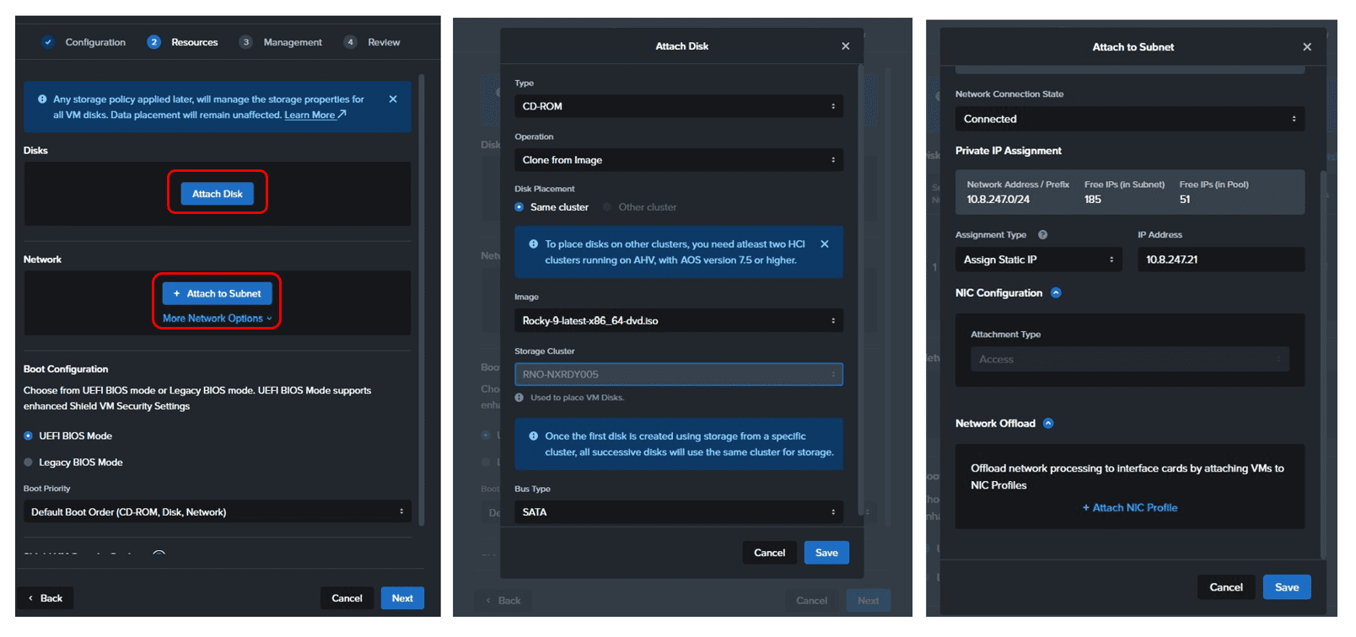Open the Learn More external link
The width and height of the screenshot is (1356, 637).
click(x=315, y=115)
